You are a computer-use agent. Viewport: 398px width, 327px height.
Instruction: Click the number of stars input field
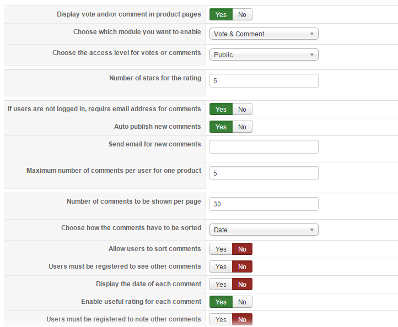click(263, 81)
